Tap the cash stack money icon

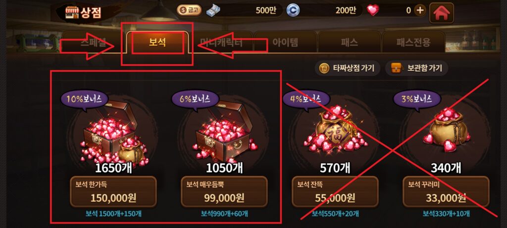[213, 10]
